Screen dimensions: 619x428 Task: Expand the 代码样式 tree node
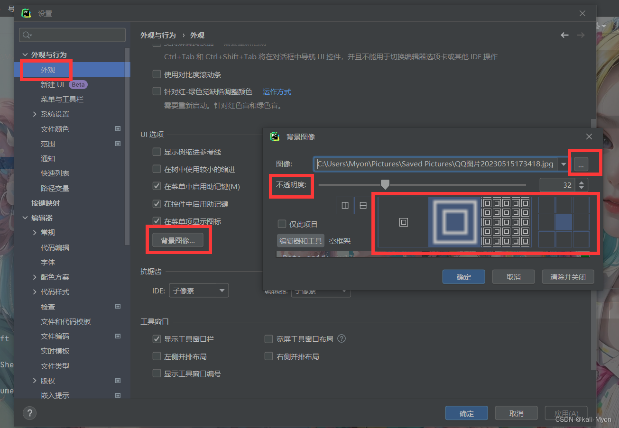click(35, 292)
